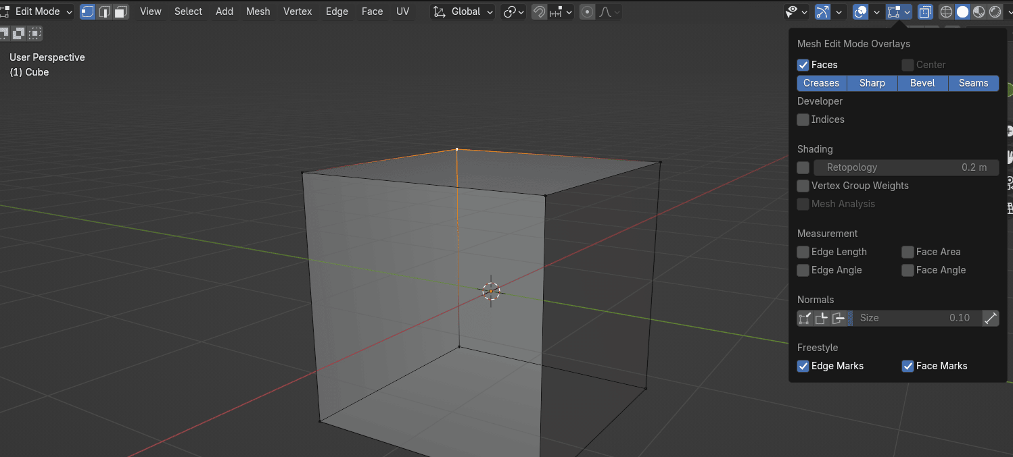Switch to face select mode
This screenshot has width=1013, height=457.
pos(120,11)
